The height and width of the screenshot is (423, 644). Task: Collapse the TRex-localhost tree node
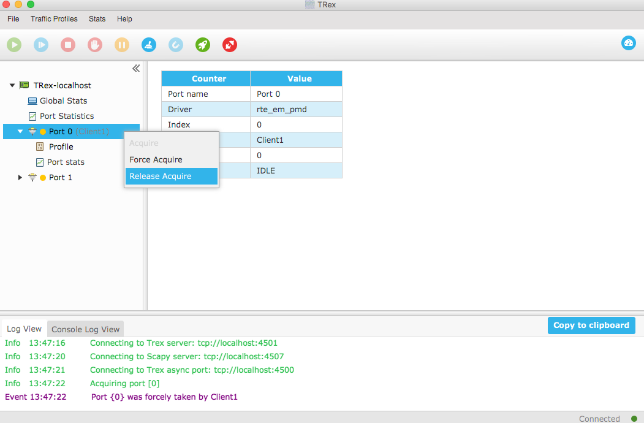[x=12, y=85]
